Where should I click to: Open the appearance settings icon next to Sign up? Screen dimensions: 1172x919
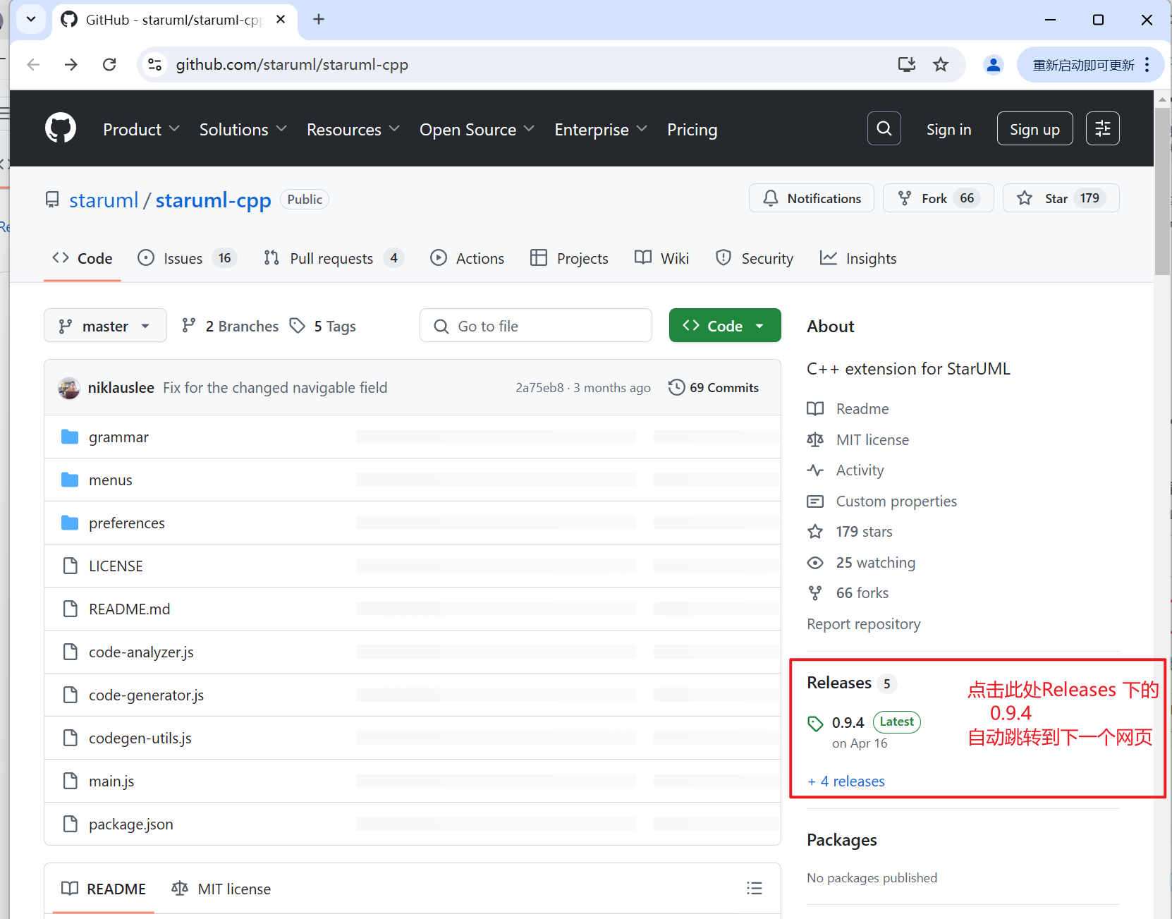click(x=1103, y=128)
